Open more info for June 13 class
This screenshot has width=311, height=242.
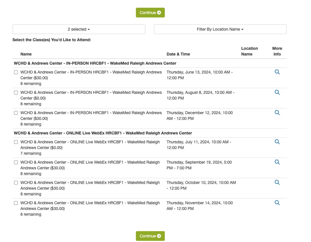tap(277, 72)
